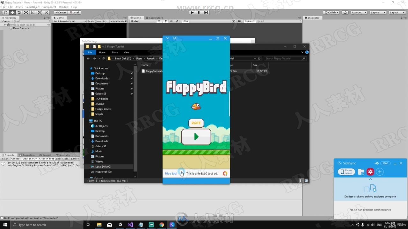Image resolution: width=408 pixels, height=229 pixels.
Task: Select the Rect Transform tool
Action: [33, 12]
